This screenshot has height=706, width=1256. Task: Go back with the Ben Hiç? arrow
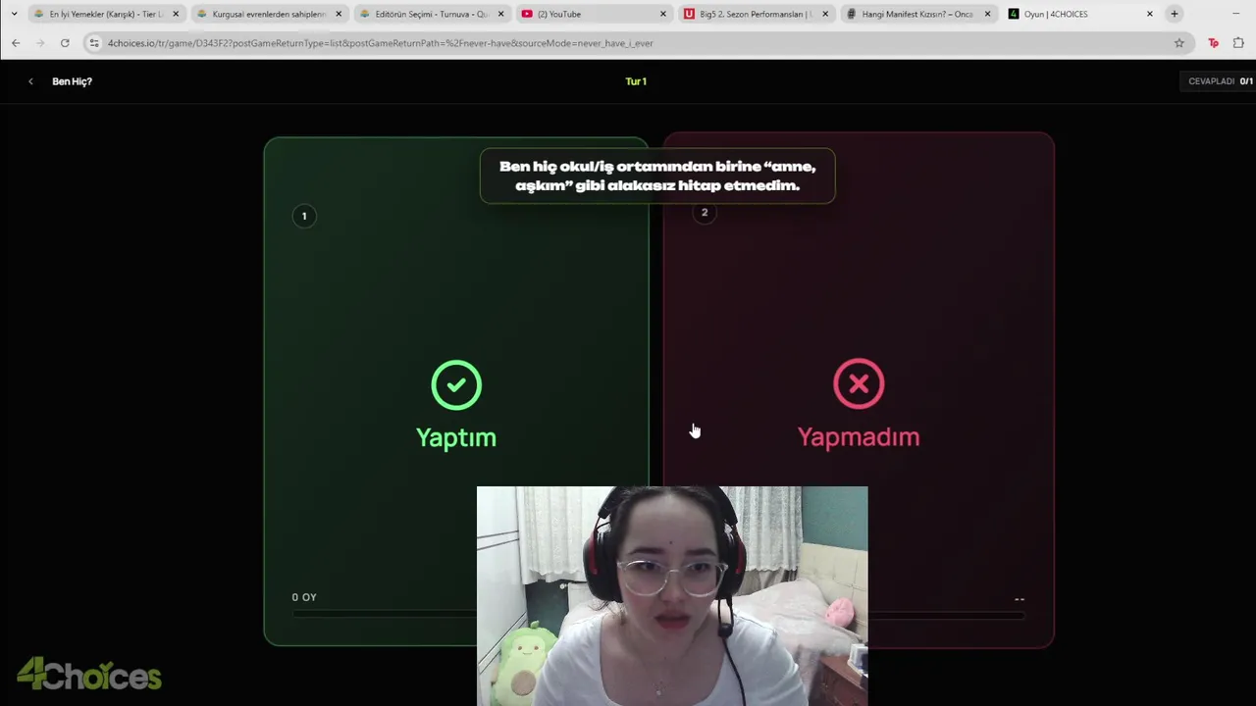click(30, 81)
